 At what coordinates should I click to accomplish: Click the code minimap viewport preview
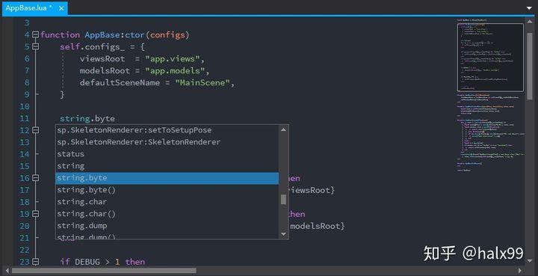491,58
